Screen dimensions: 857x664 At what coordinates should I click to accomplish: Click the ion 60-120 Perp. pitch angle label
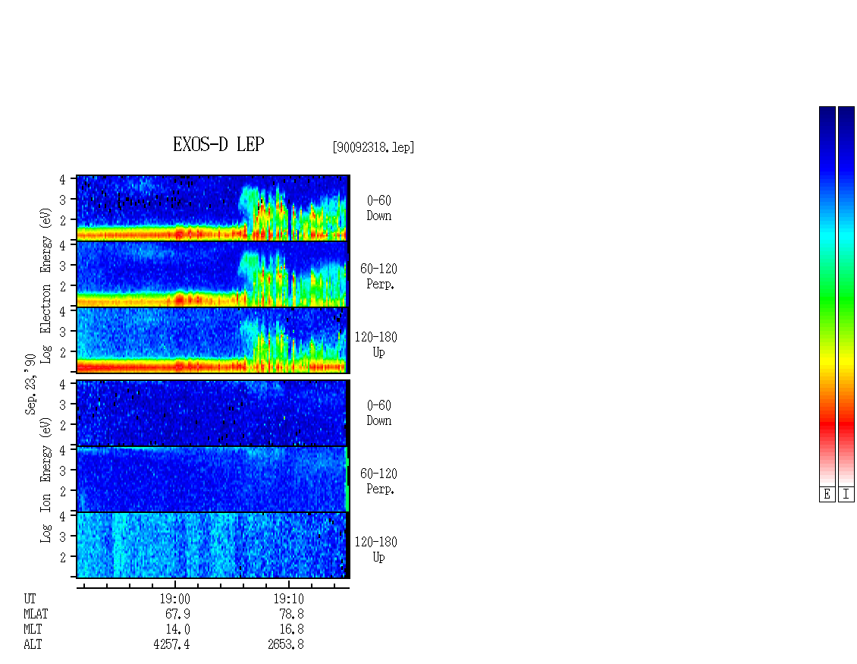tap(378, 481)
